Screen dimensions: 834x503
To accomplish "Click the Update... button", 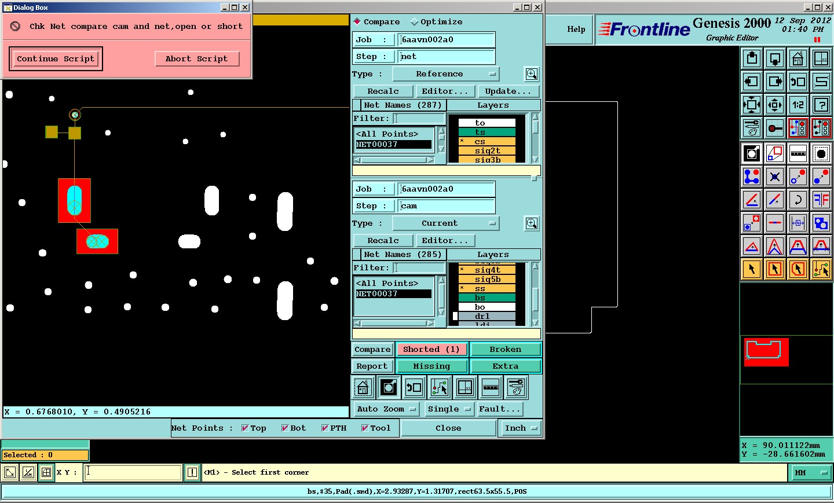I will (508, 91).
